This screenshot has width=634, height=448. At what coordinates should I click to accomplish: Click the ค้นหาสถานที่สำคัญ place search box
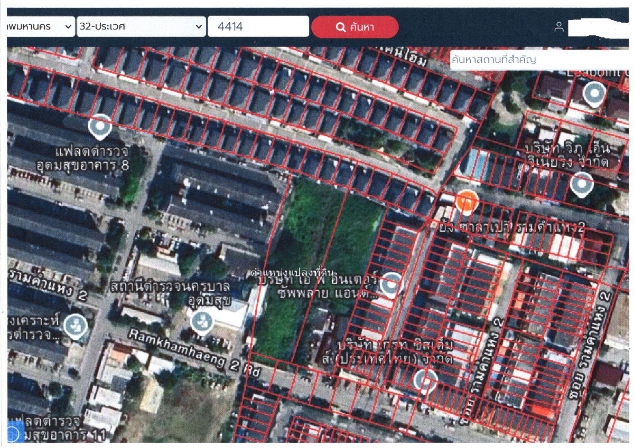pyautogui.click(x=539, y=60)
